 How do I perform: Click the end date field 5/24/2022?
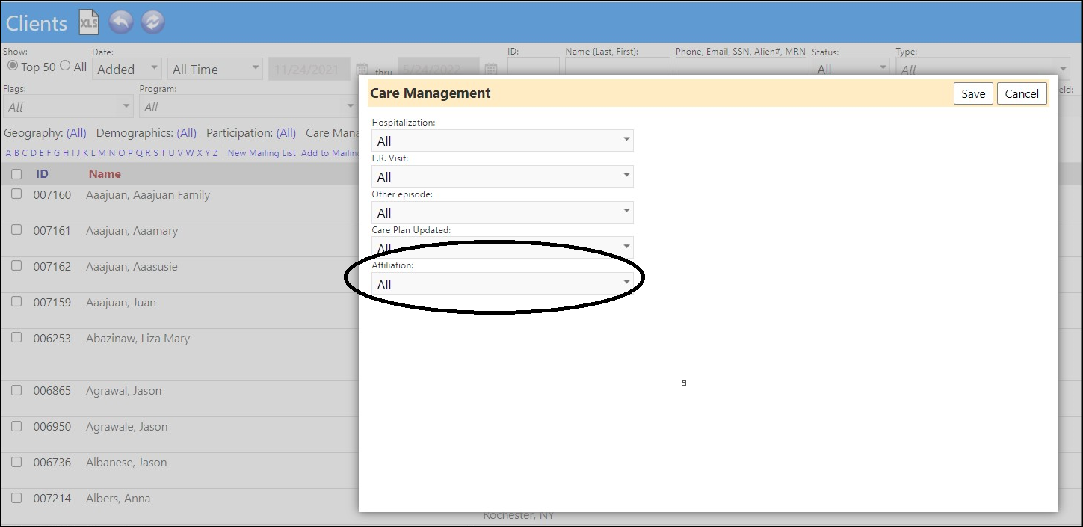tap(438, 66)
